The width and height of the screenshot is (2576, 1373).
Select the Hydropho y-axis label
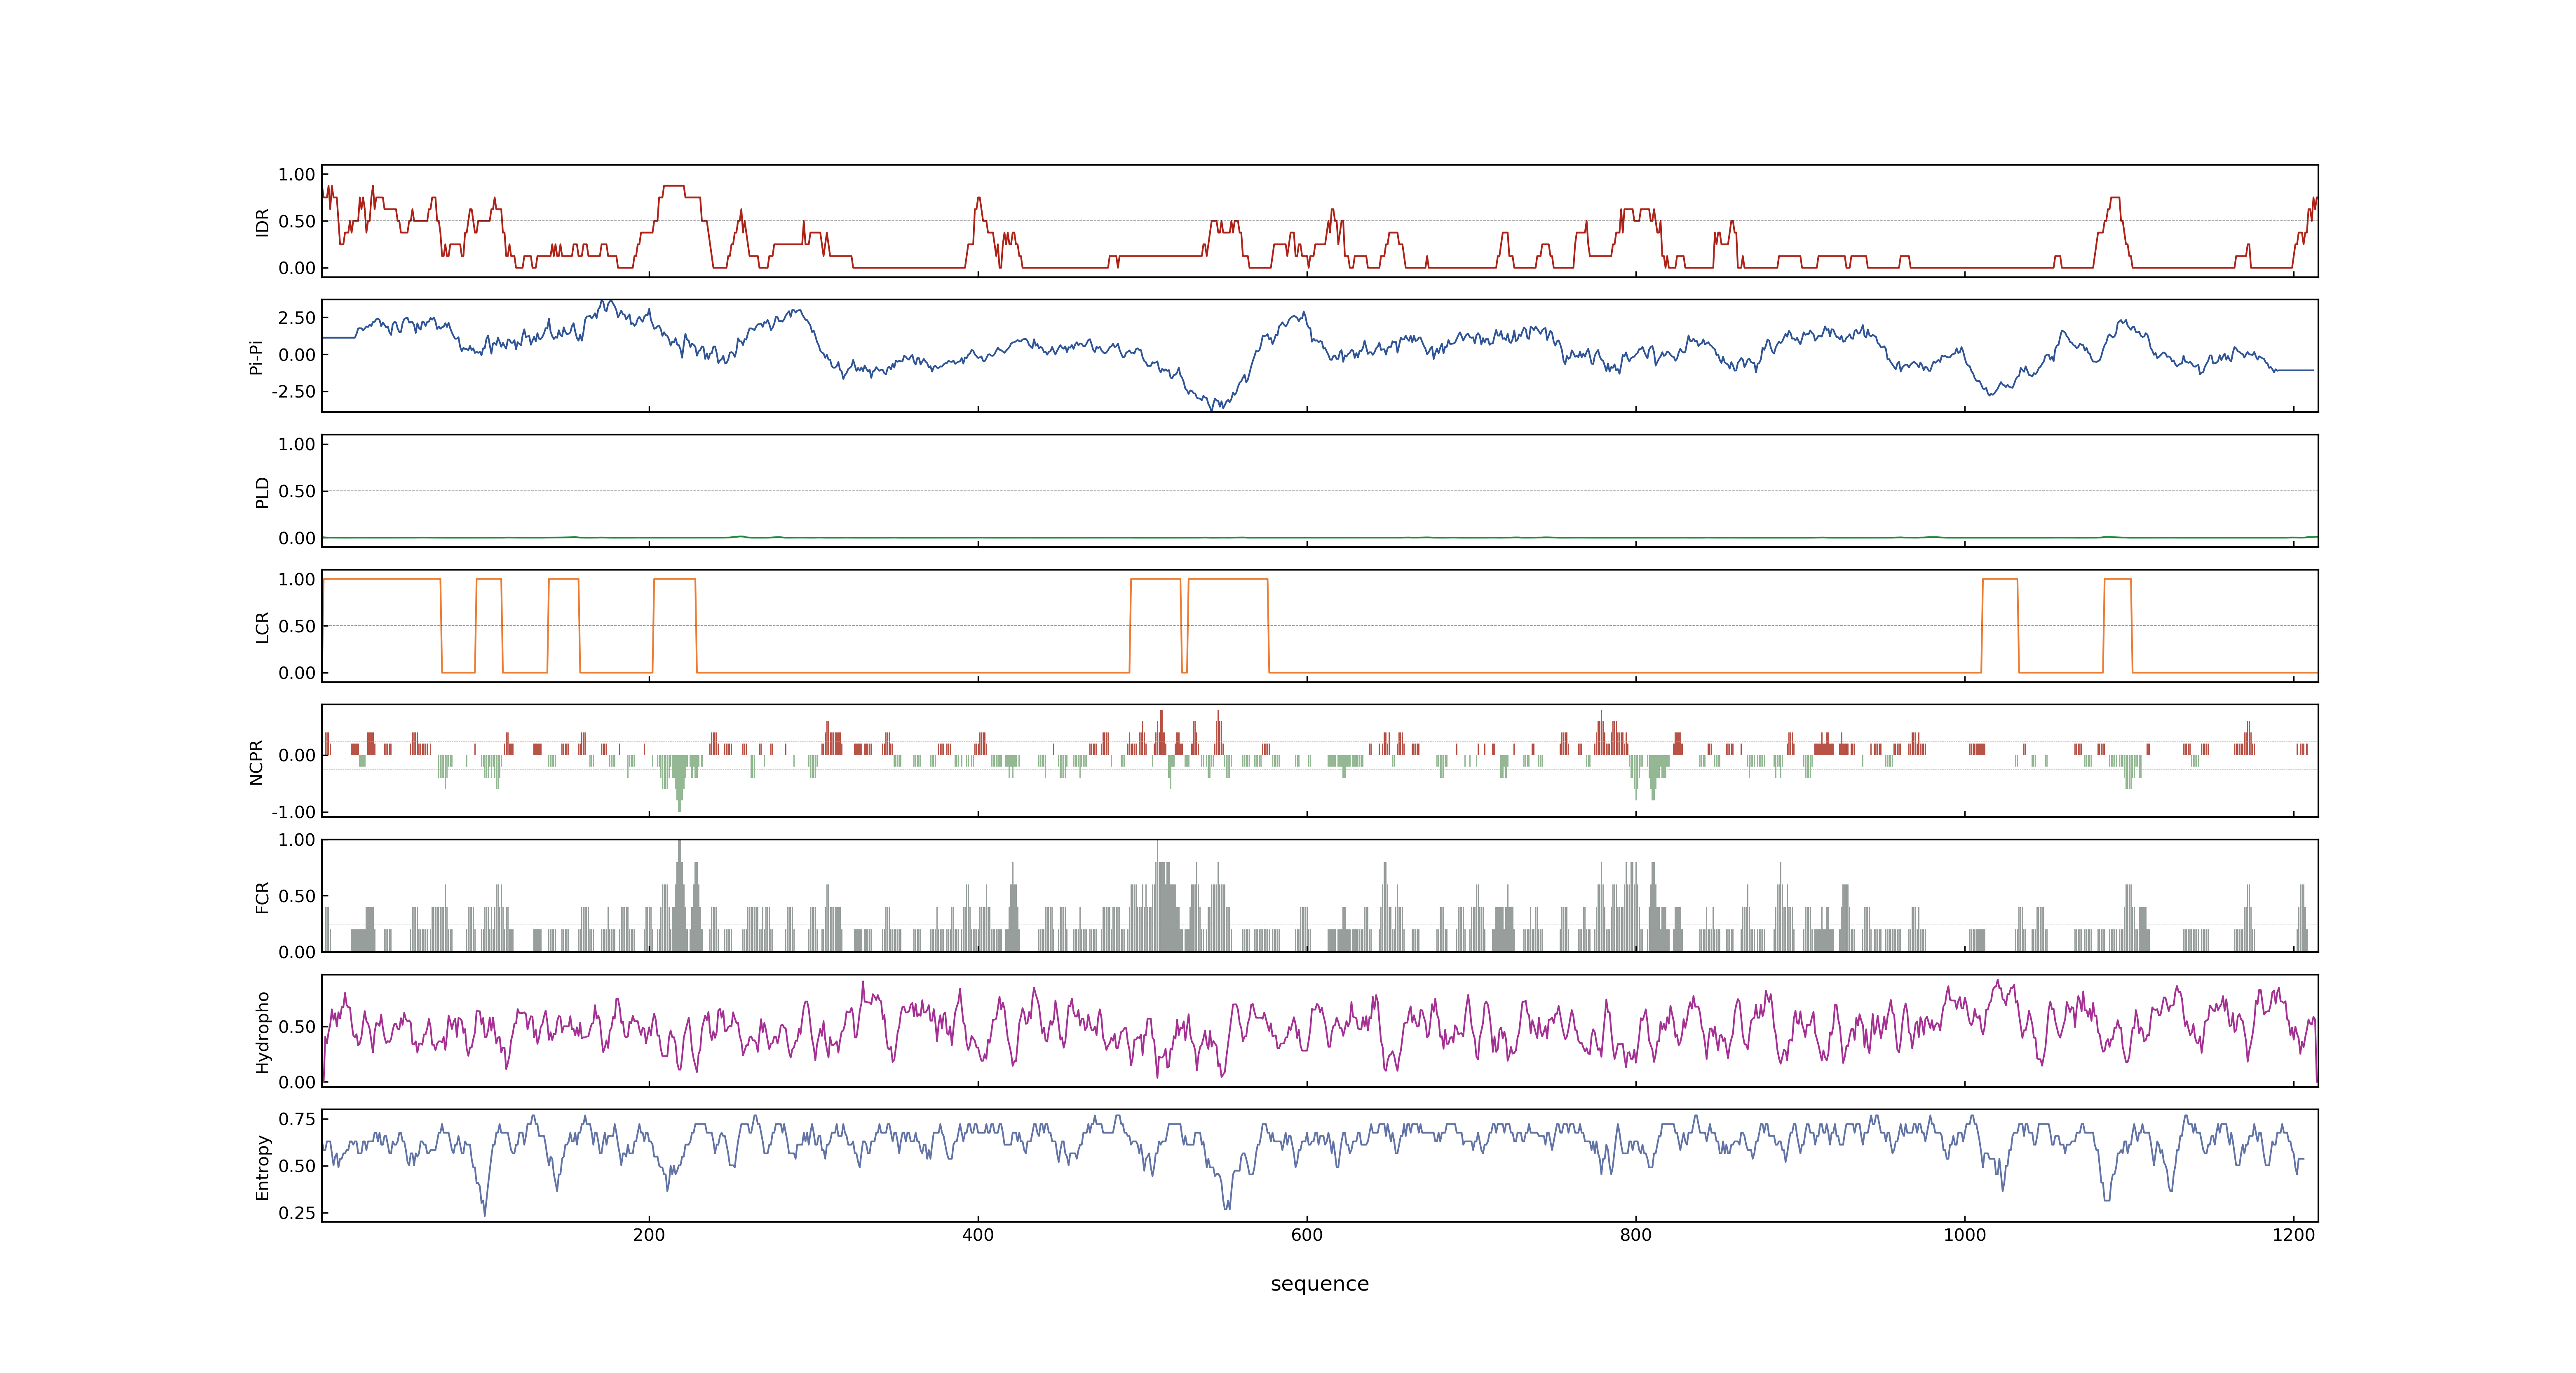point(262,1032)
